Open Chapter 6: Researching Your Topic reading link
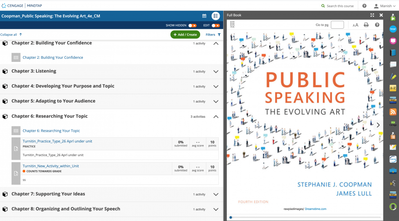 51,130
